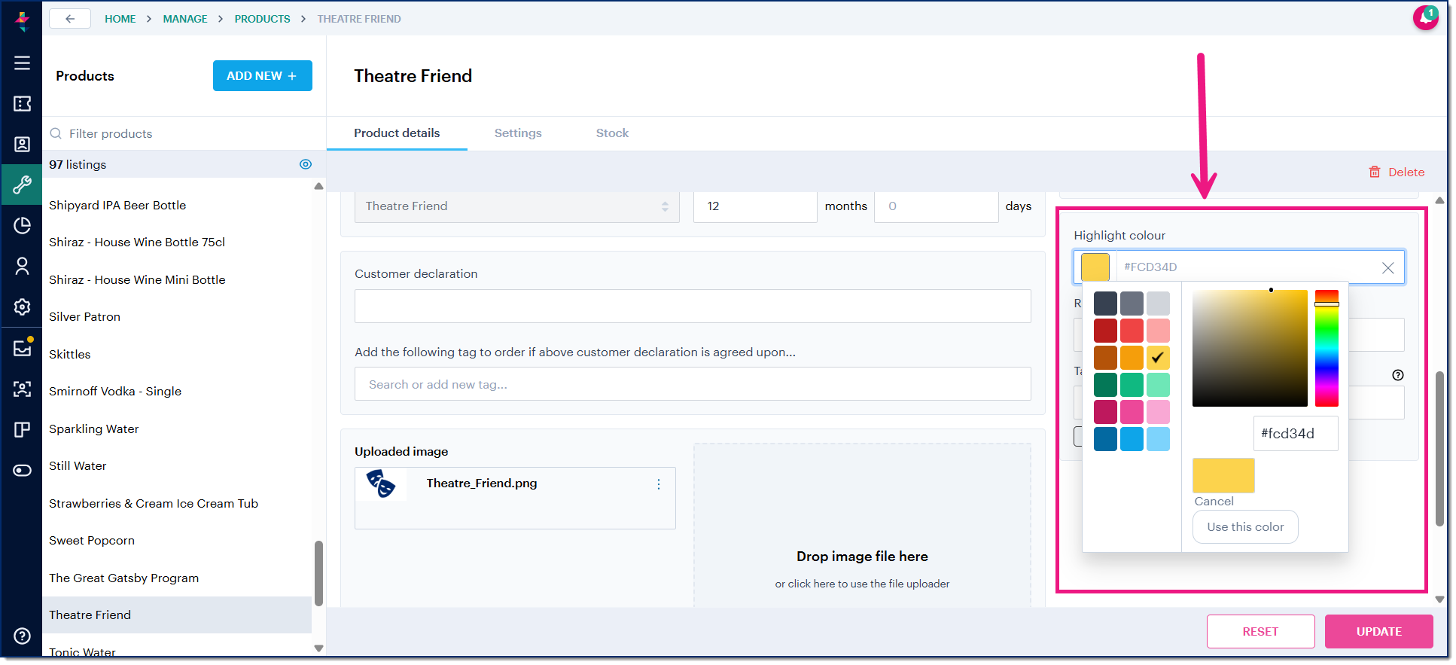This screenshot has height=665, width=1456.
Task: Click the back arrow button
Action: pyautogui.click(x=70, y=19)
